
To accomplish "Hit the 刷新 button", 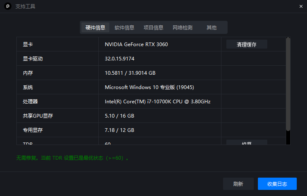I will pos(238,184).
